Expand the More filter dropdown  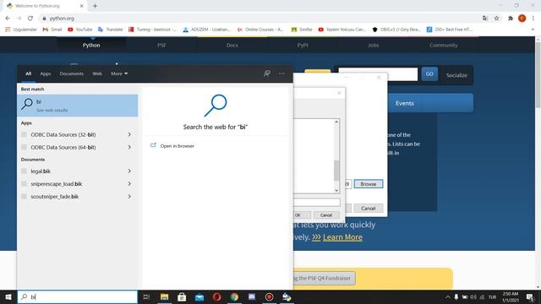pos(119,73)
